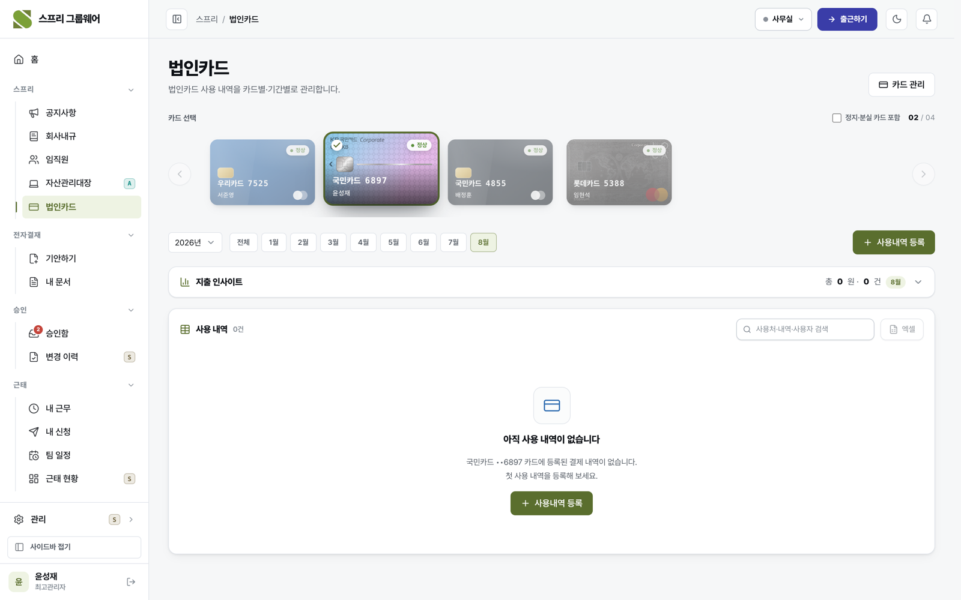Toggle the sidebar panel icon in header
961x600 pixels.
click(x=177, y=19)
